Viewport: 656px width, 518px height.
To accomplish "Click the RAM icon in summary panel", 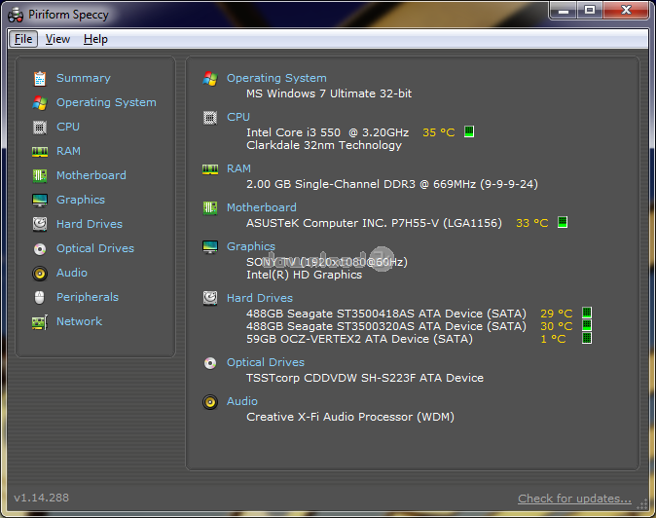I will (x=210, y=169).
